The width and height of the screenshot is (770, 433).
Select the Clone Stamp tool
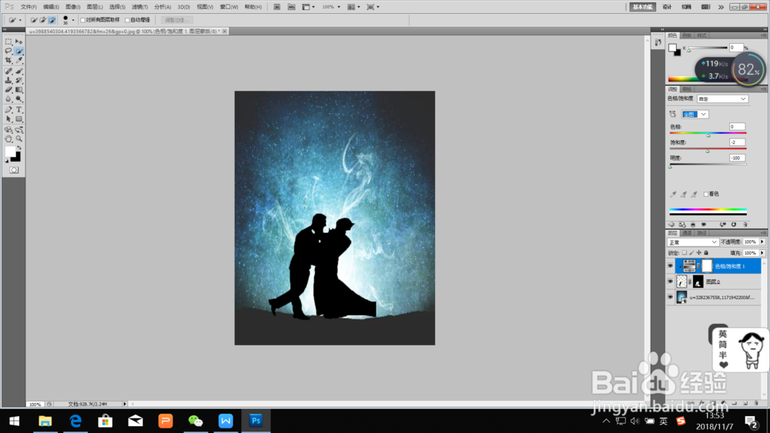click(8, 81)
